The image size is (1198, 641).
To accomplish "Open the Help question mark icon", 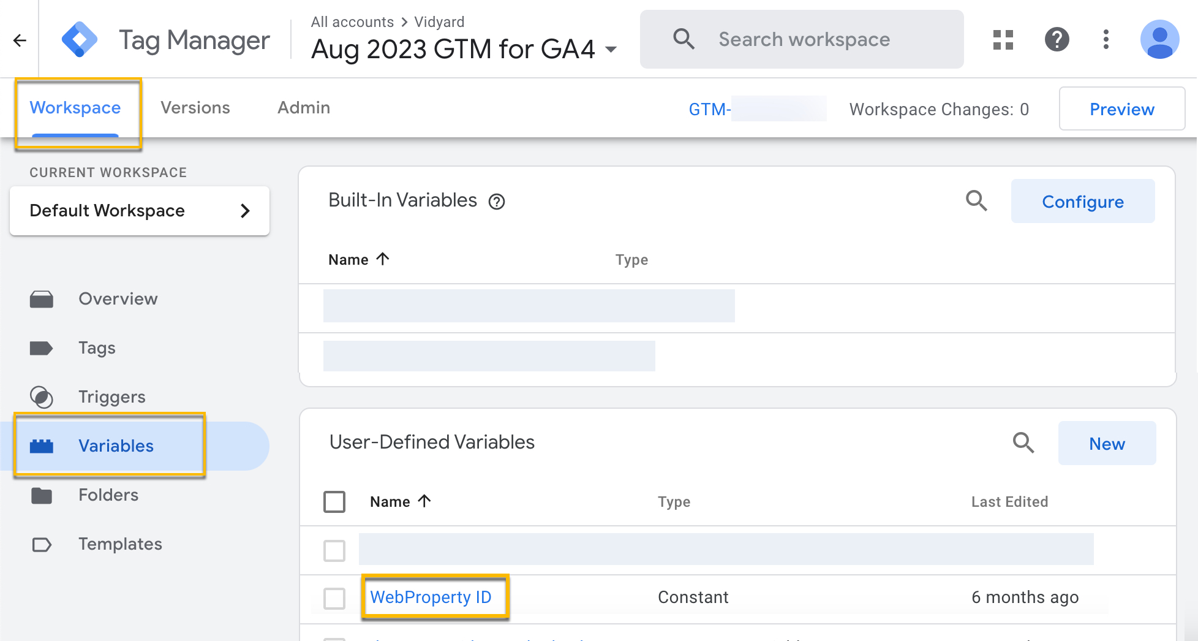I will pos(1057,40).
